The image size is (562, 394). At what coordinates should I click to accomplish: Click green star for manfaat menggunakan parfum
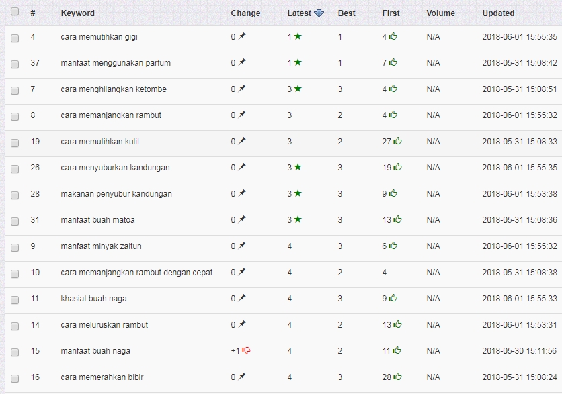pyautogui.click(x=298, y=62)
